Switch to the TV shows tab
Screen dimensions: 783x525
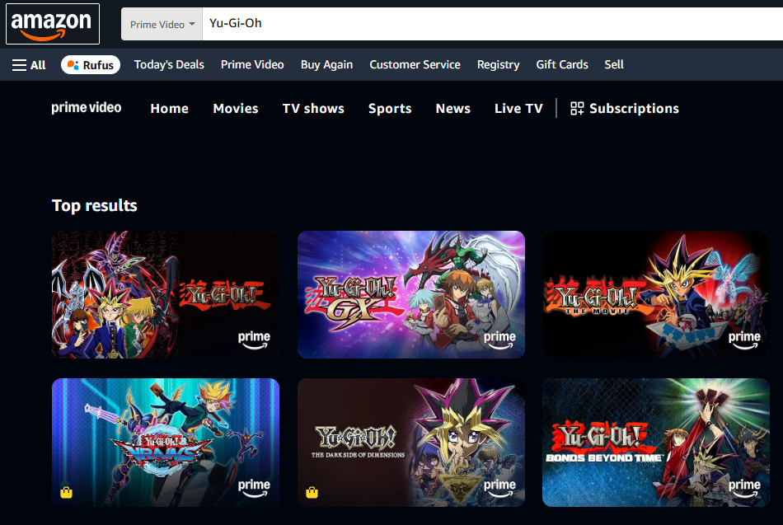[312, 108]
